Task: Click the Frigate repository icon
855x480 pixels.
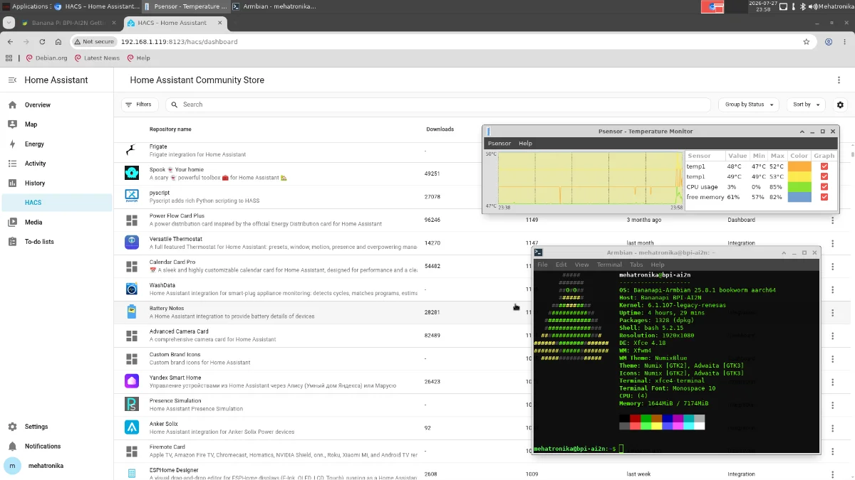Action: [131, 150]
